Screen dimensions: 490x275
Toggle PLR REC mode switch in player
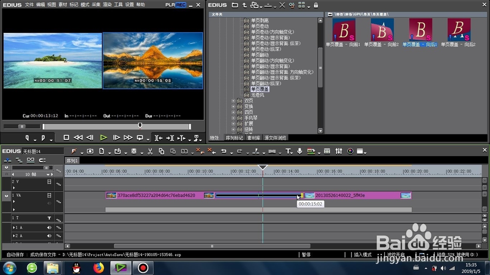click(175, 5)
